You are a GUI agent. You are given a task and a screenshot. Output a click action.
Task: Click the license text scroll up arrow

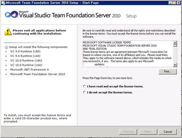(175, 42)
